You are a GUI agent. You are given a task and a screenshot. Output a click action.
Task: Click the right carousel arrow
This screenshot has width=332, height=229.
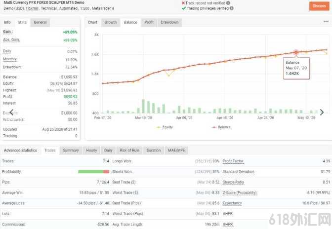322,112
